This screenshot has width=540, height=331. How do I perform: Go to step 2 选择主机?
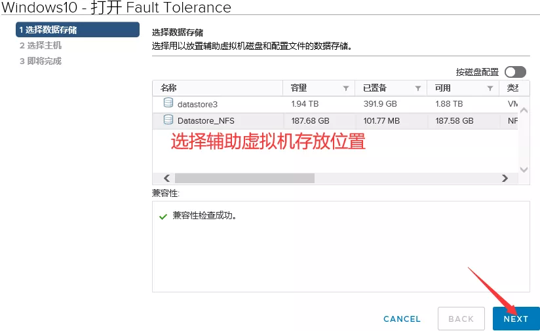[x=41, y=46]
